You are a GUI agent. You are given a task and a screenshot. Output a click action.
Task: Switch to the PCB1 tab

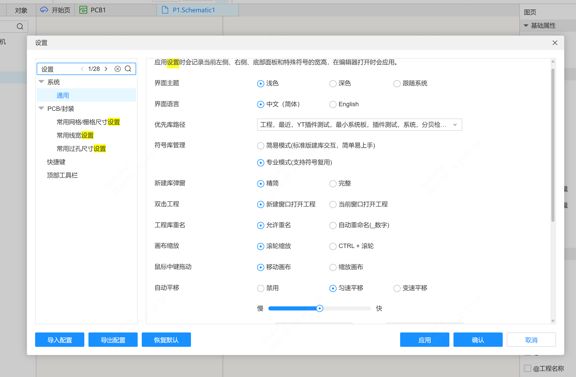tap(115, 10)
